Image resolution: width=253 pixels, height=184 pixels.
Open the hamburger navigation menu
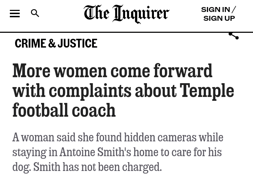pos(15,14)
